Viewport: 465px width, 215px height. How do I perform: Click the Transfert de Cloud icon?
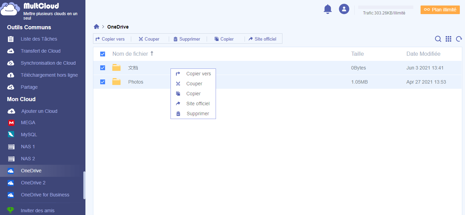11,51
